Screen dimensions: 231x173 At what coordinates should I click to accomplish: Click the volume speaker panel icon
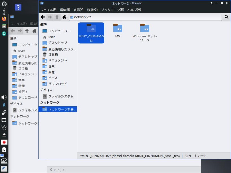point(4,97)
